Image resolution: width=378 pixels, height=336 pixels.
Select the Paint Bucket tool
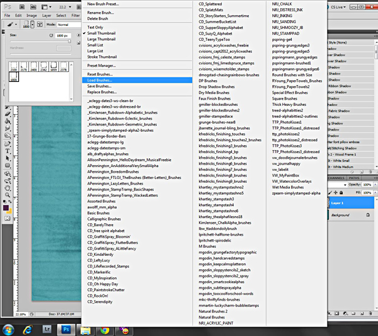pos(8,121)
